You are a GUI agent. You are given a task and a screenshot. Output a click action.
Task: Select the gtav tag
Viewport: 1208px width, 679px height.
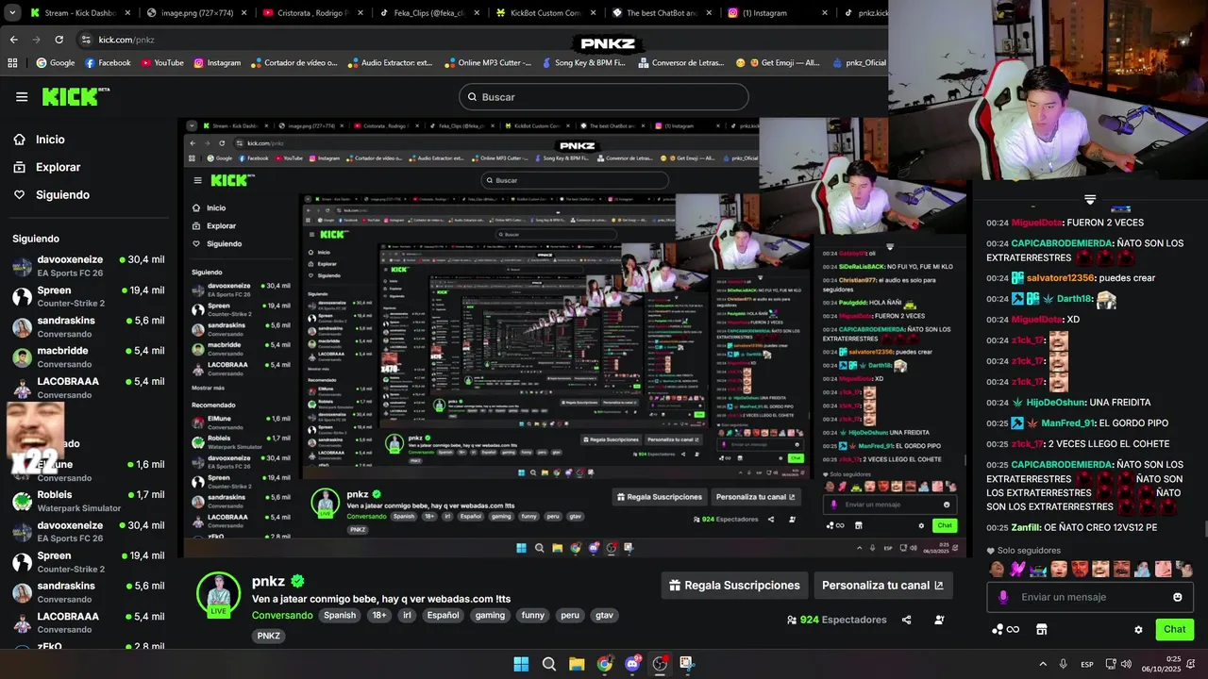point(604,615)
